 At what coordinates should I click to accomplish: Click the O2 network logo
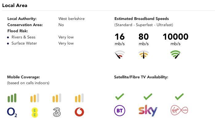12,112
